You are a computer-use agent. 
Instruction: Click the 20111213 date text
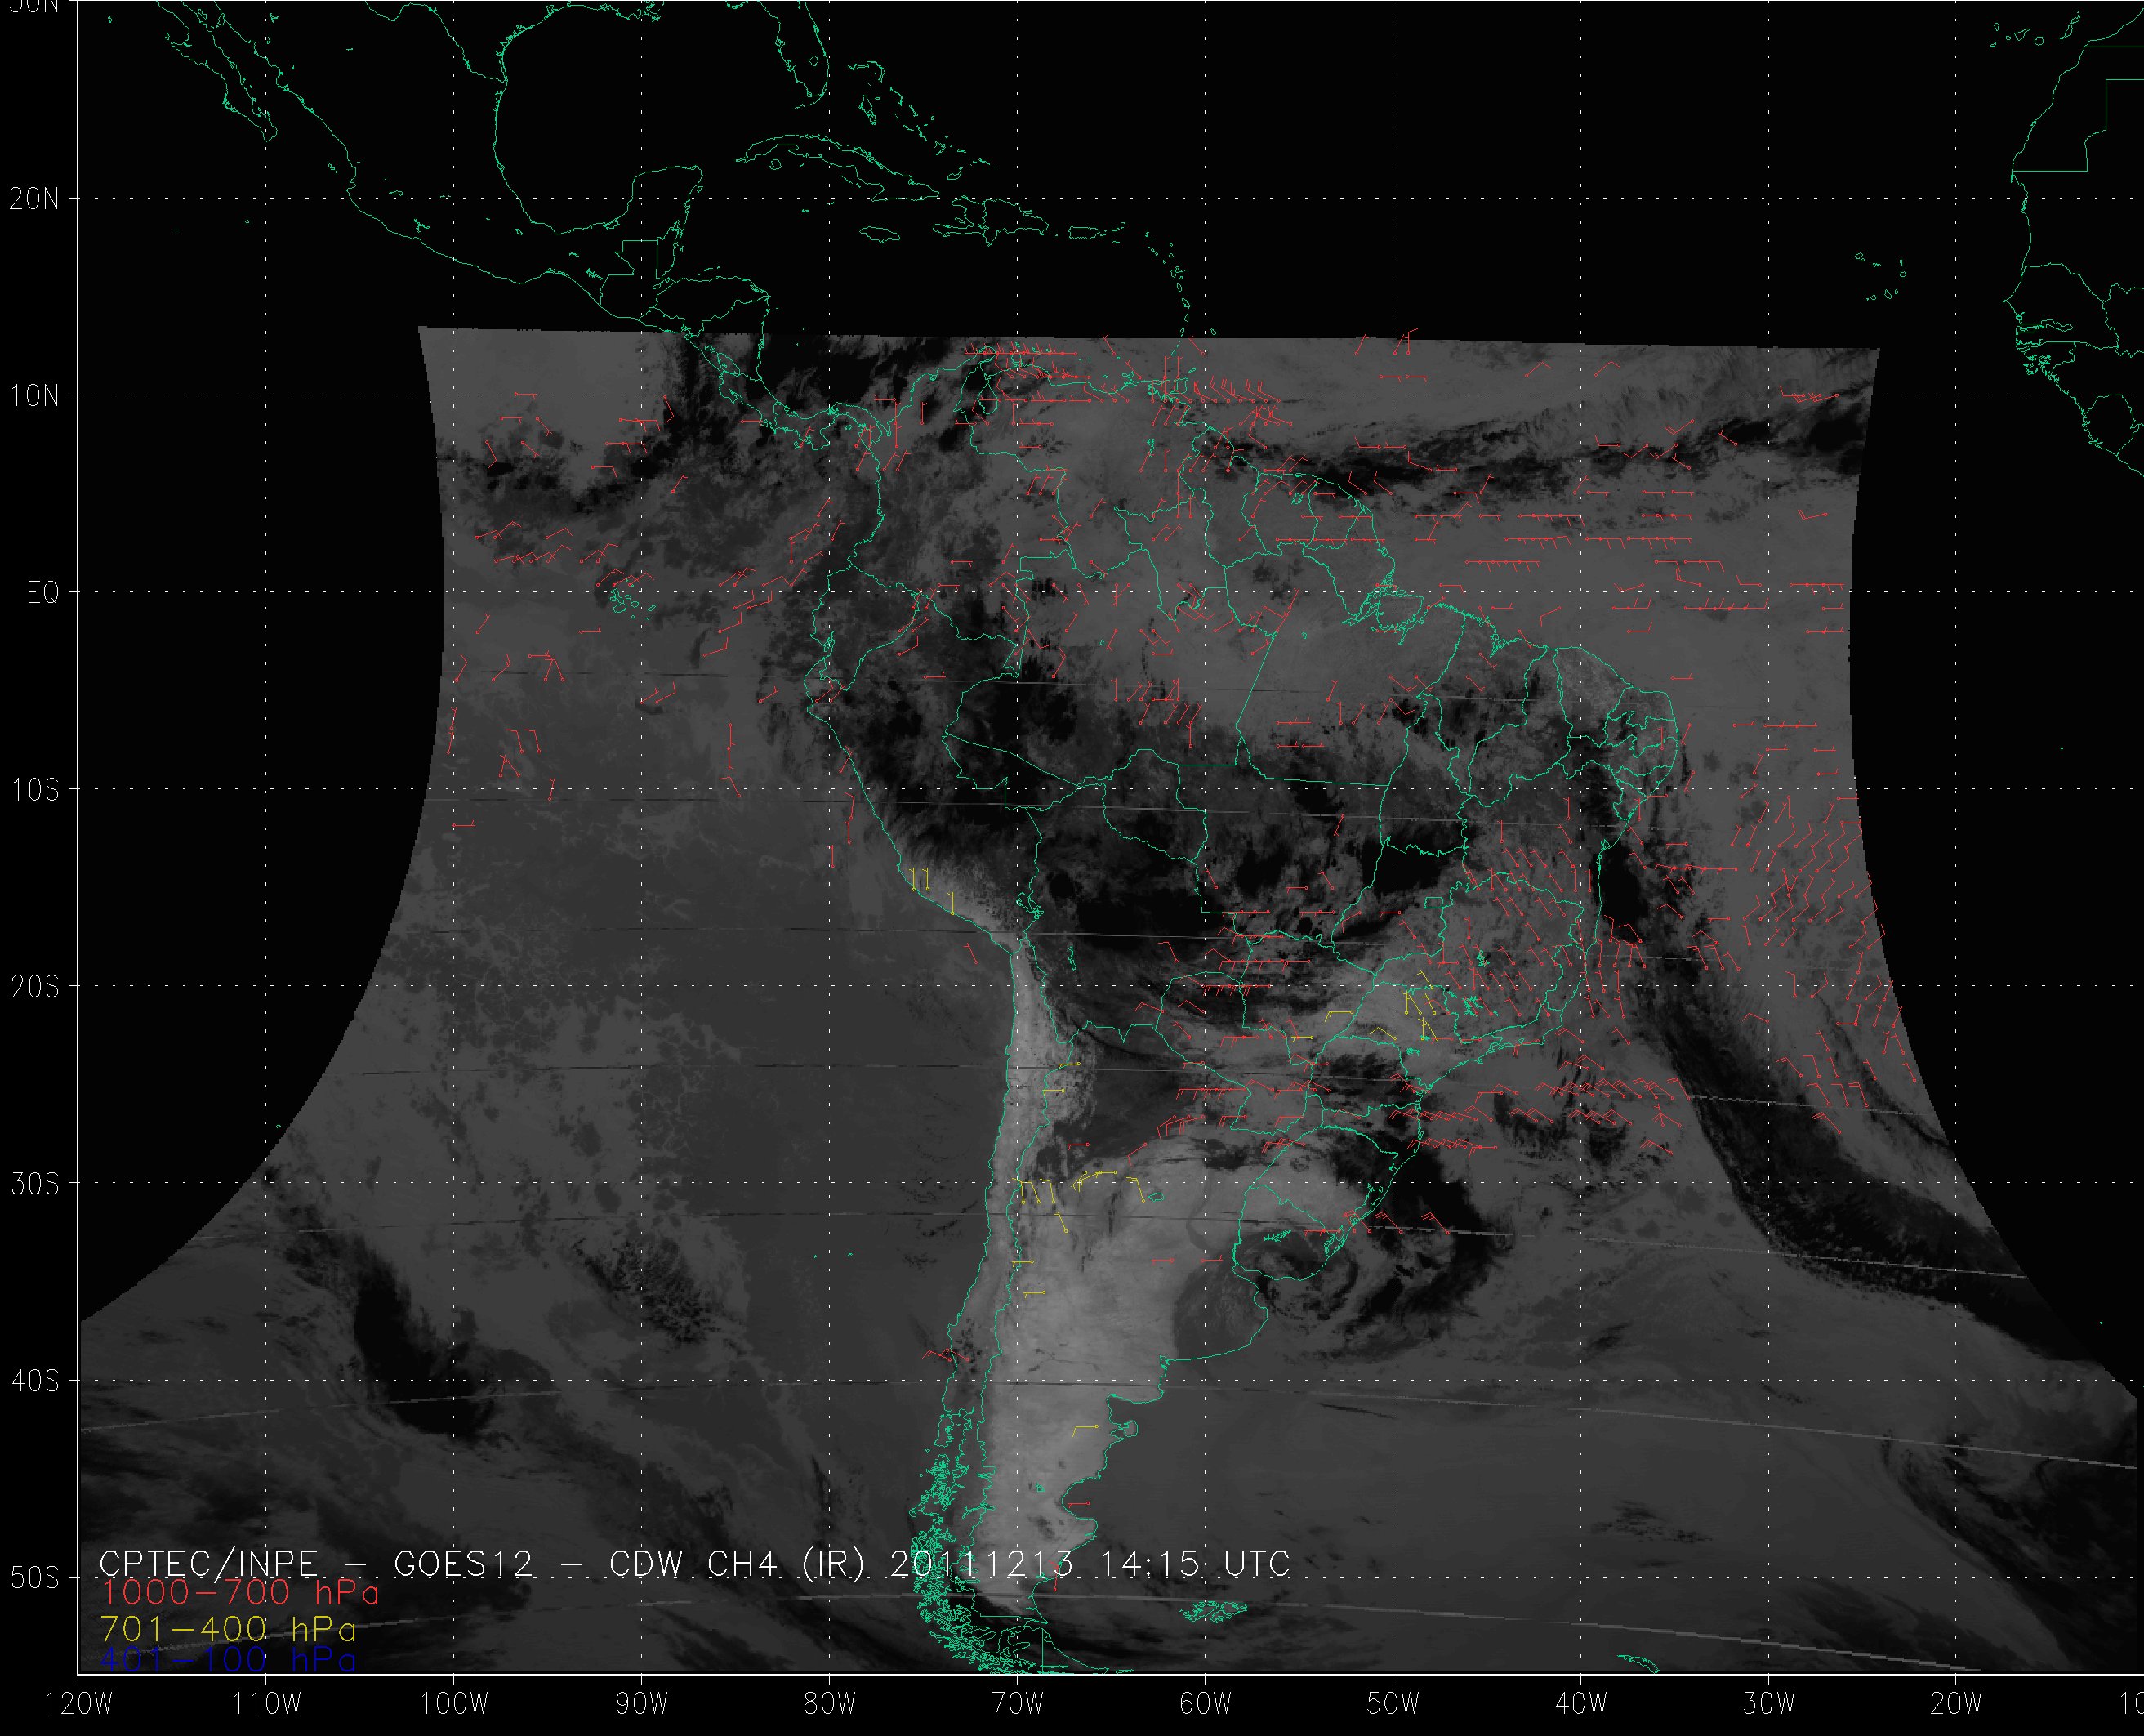coord(981,1564)
